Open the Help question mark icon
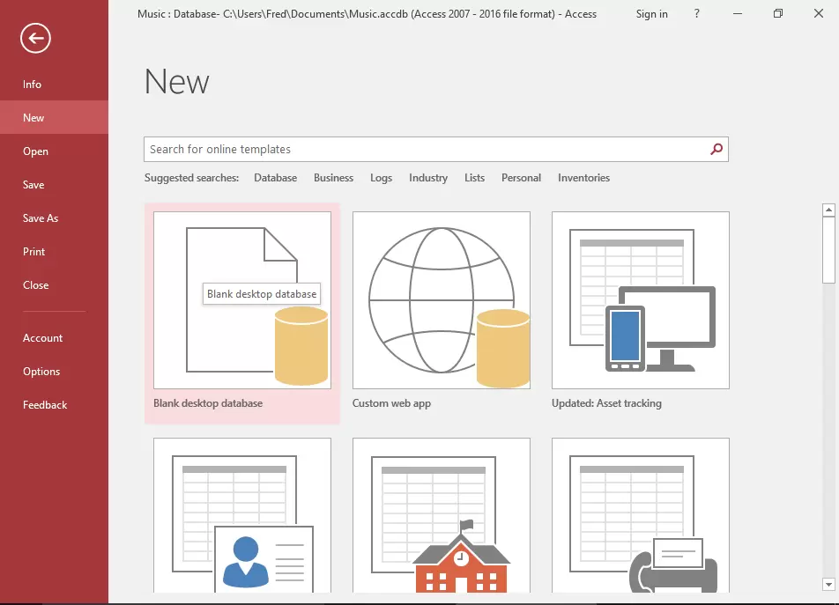This screenshot has height=605, width=839. point(697,14)
